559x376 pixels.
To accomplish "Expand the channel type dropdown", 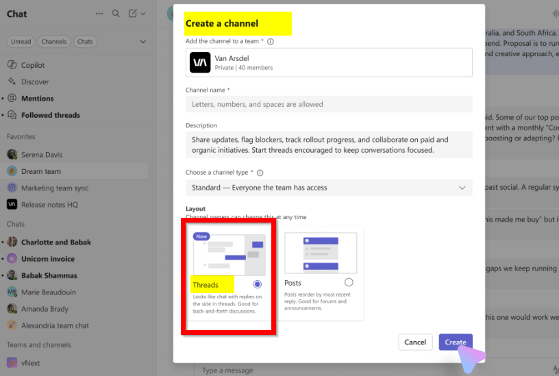I will tap(462, 188).
